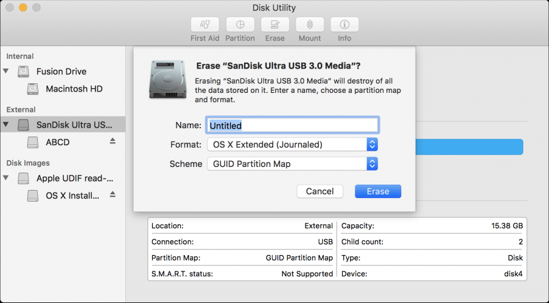549x303 pixels.
Task: Select the ABCD volume in the sidebar
Action: (57, 142)
